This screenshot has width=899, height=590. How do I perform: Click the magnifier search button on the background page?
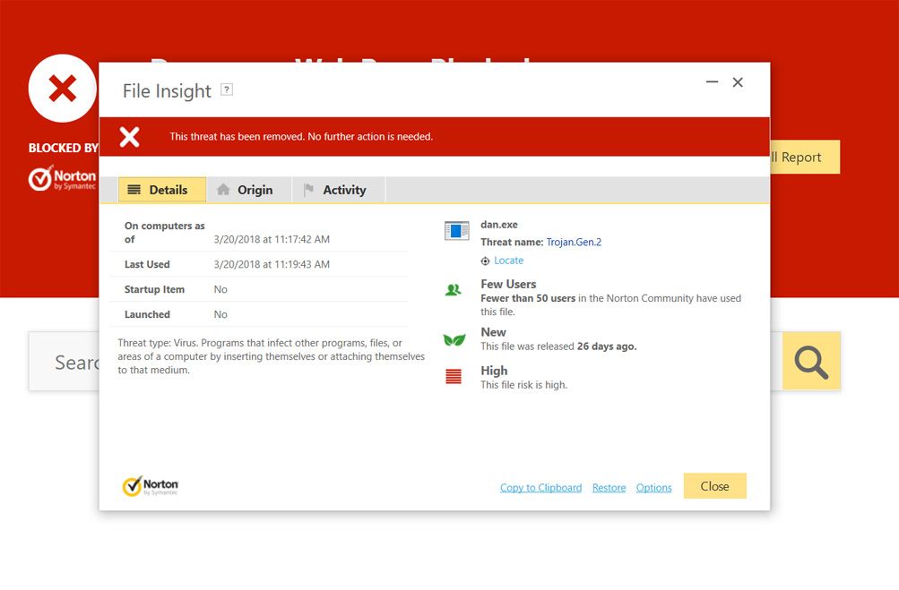point(811,362)
